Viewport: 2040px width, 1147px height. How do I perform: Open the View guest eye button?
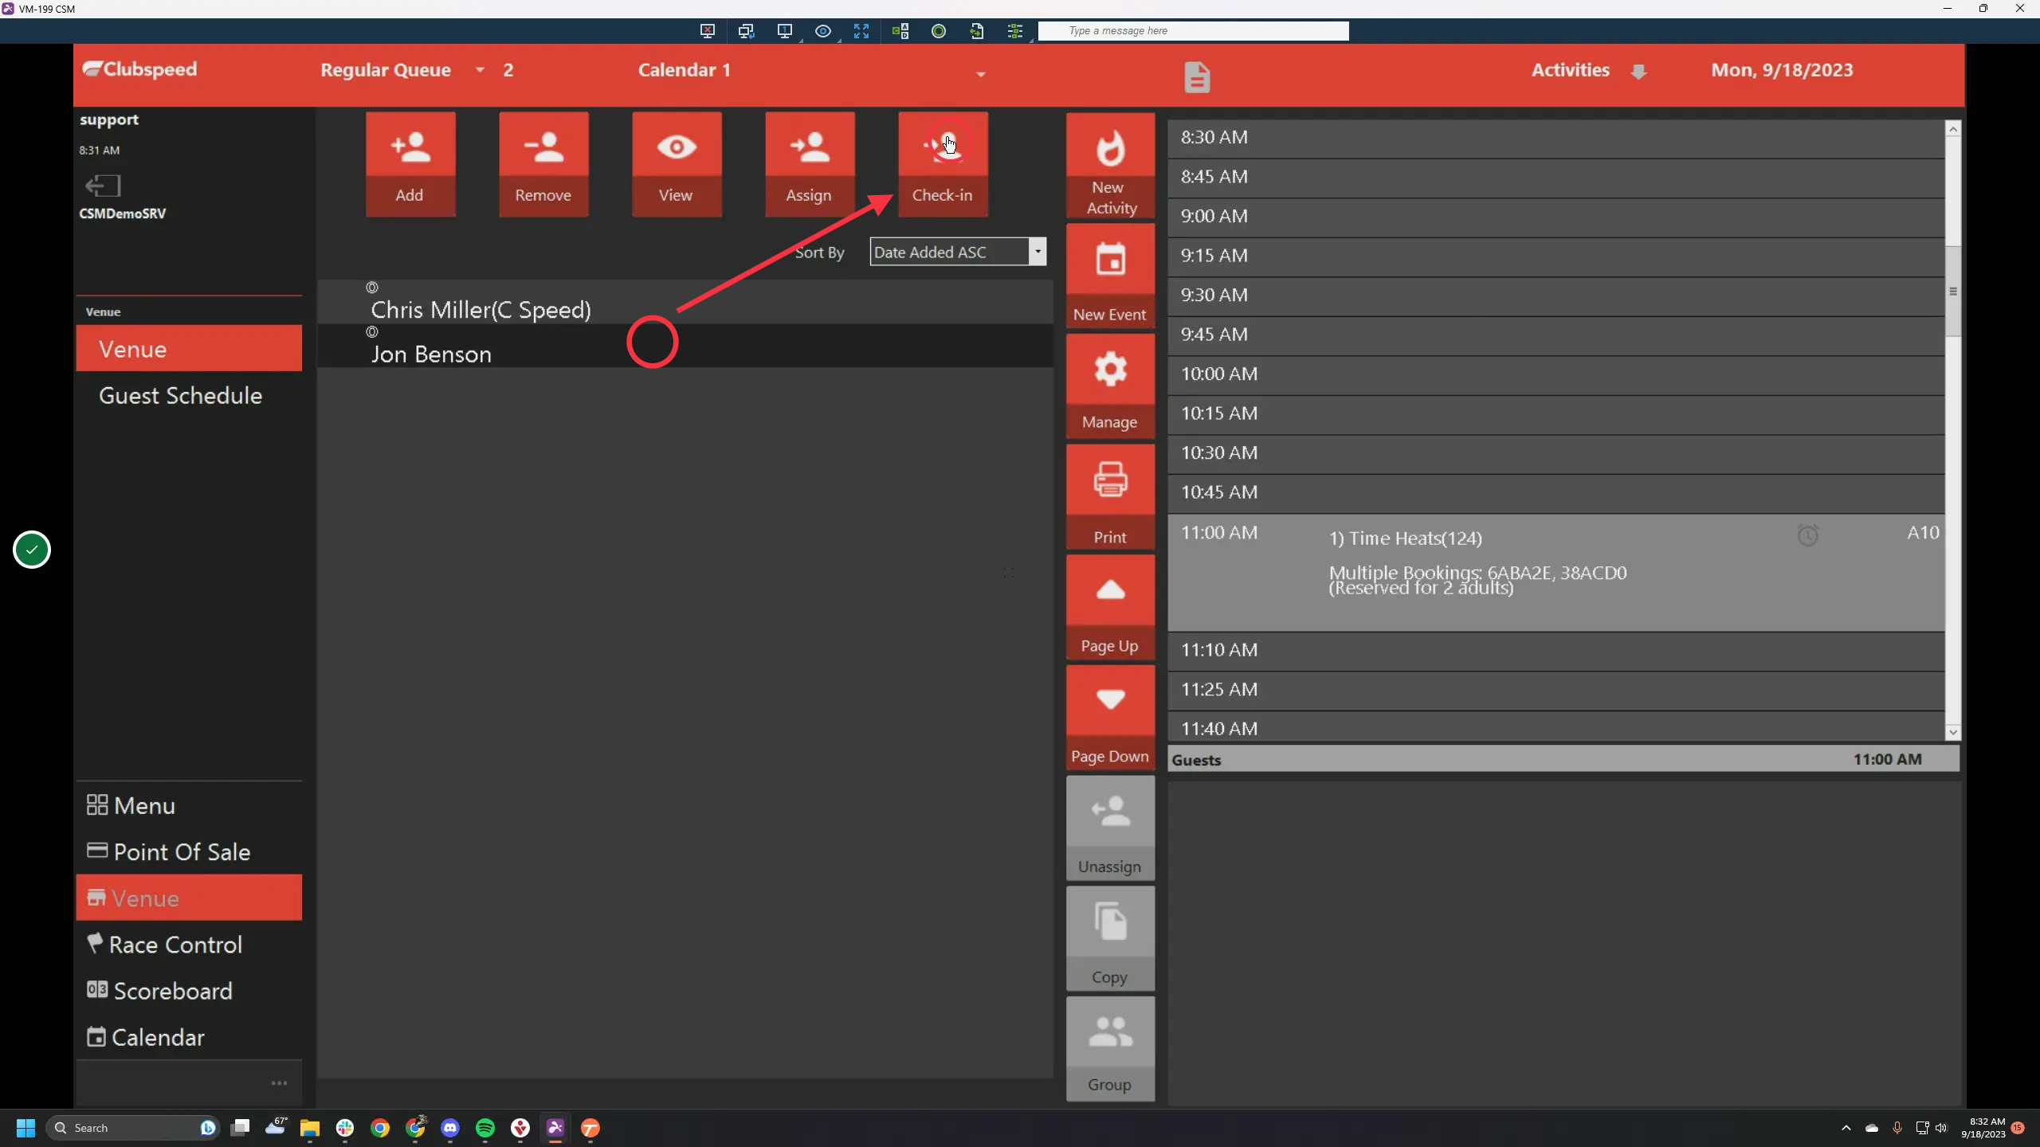[x=677, y=164]
